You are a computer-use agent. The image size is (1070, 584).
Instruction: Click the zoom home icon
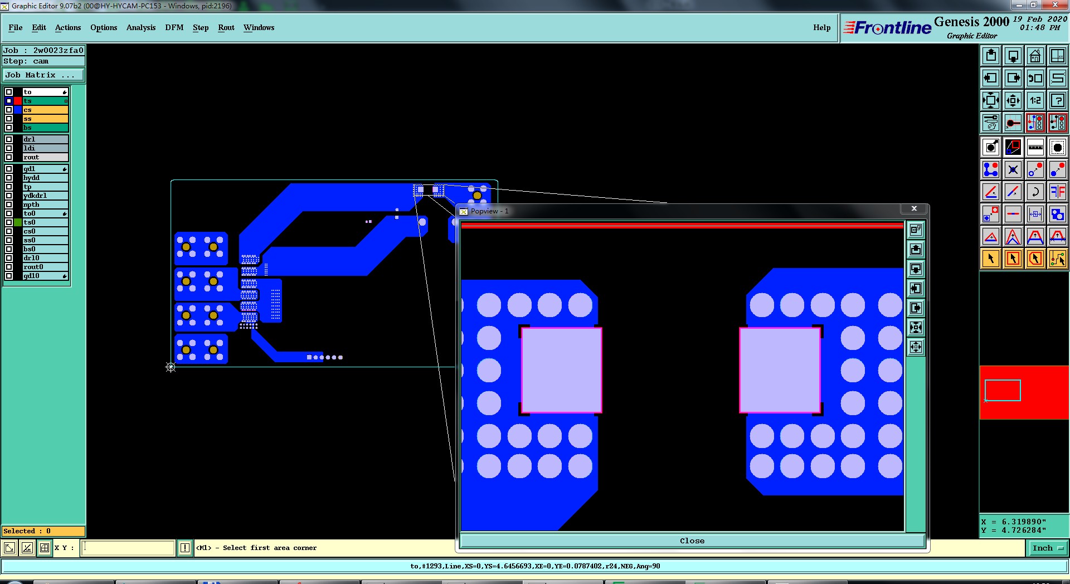pos(1035,56)
